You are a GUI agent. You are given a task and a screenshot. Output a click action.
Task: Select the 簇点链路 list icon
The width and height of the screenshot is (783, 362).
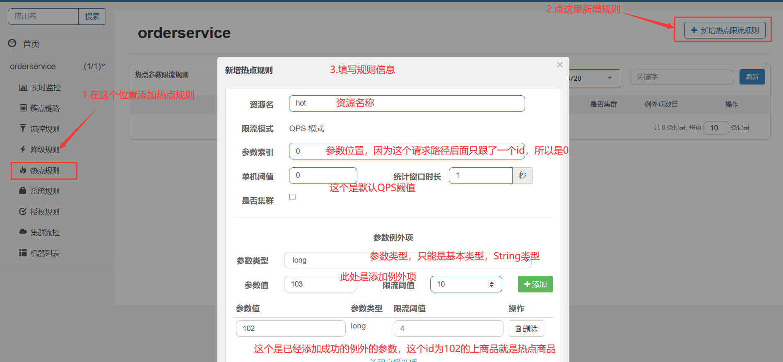(23, 108)
